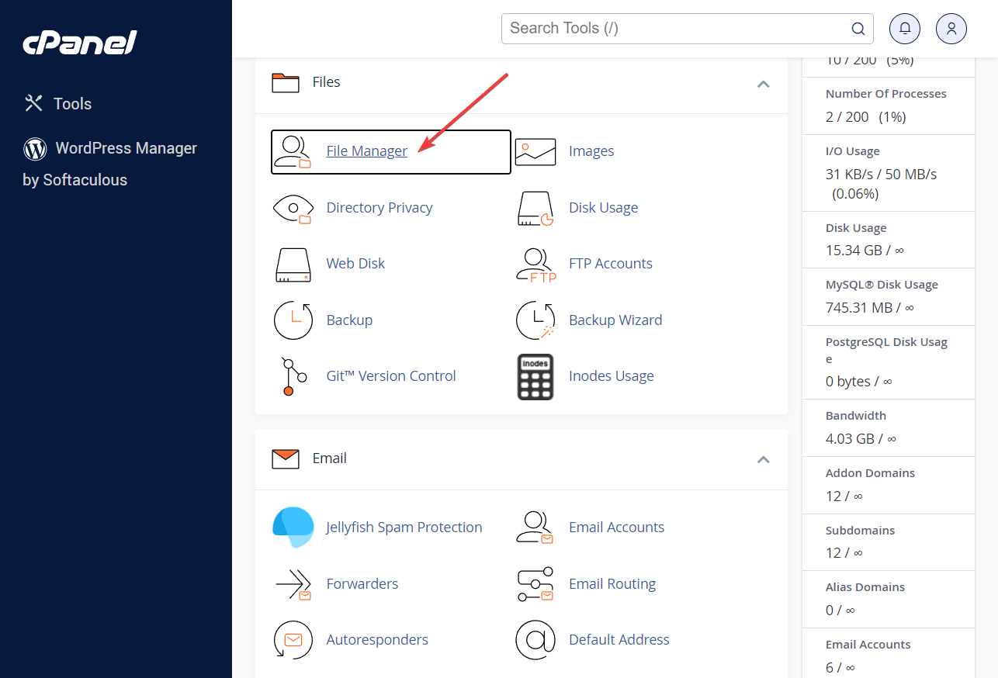
Task: Open the user account icon
Action: click(x=951, y=28)
